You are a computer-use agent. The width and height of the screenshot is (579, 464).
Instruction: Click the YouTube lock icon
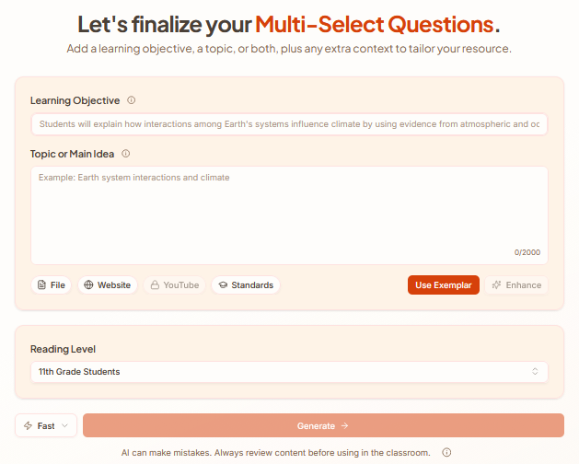pos(155,285)
